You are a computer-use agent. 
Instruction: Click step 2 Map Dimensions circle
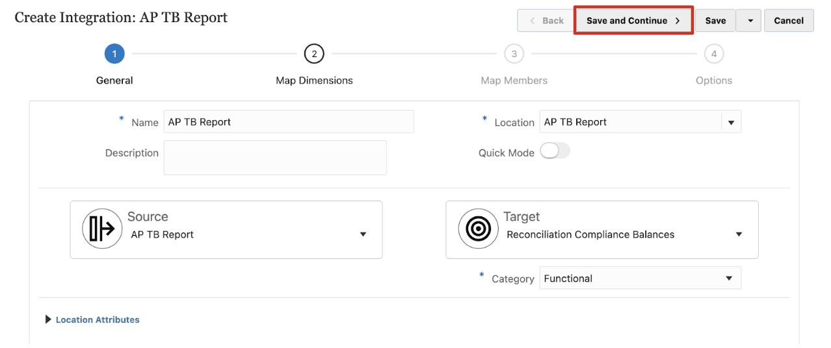click(314, 54)
